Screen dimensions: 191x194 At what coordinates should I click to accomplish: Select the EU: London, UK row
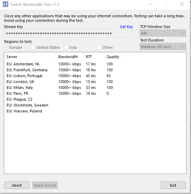[65, 82]
